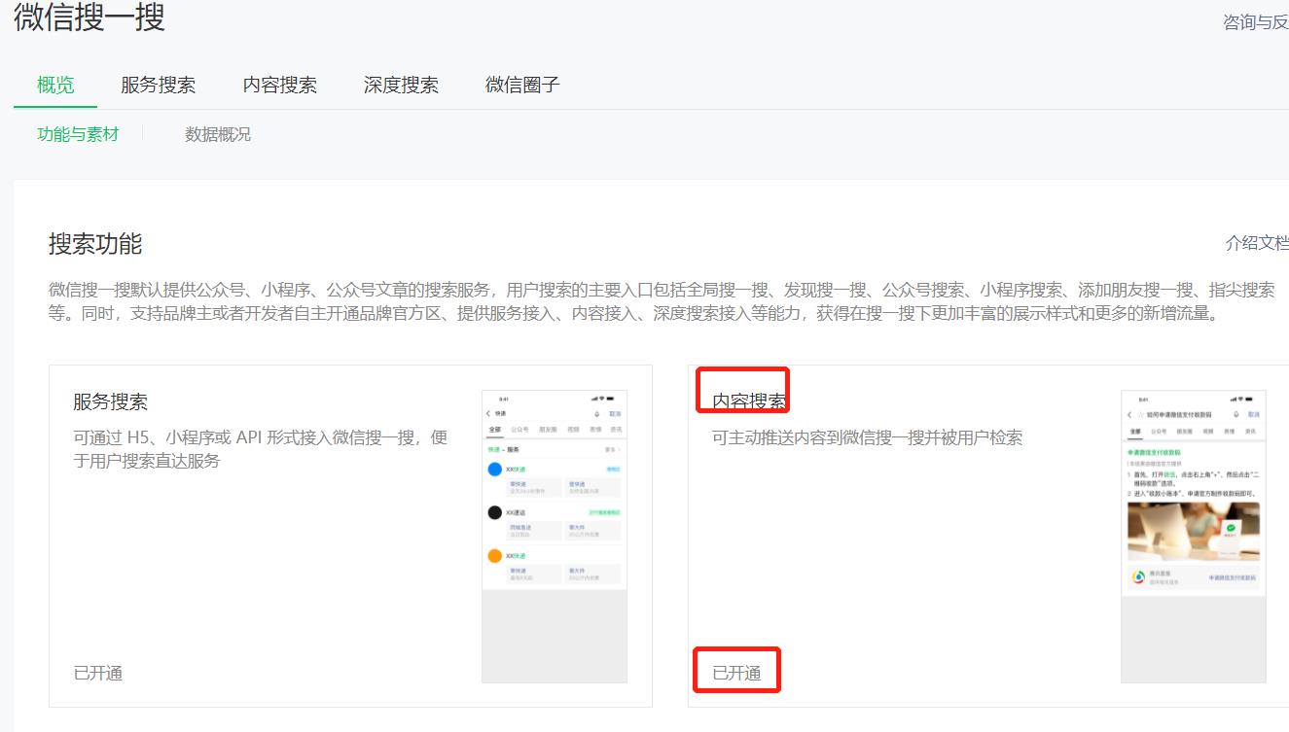Click description 可主动推送内容到微信搜一搜并被用户检索
The image size is (1289, 732).
[868, 437]
